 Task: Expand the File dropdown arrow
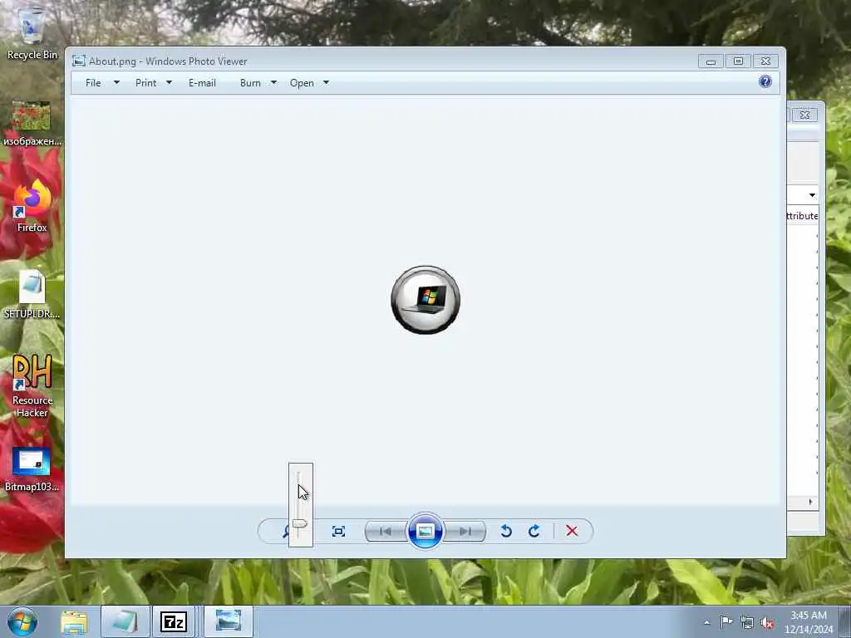(116, 83)
